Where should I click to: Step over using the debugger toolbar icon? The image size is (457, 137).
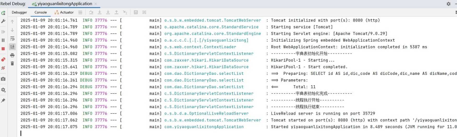click(x=91, y=12)
